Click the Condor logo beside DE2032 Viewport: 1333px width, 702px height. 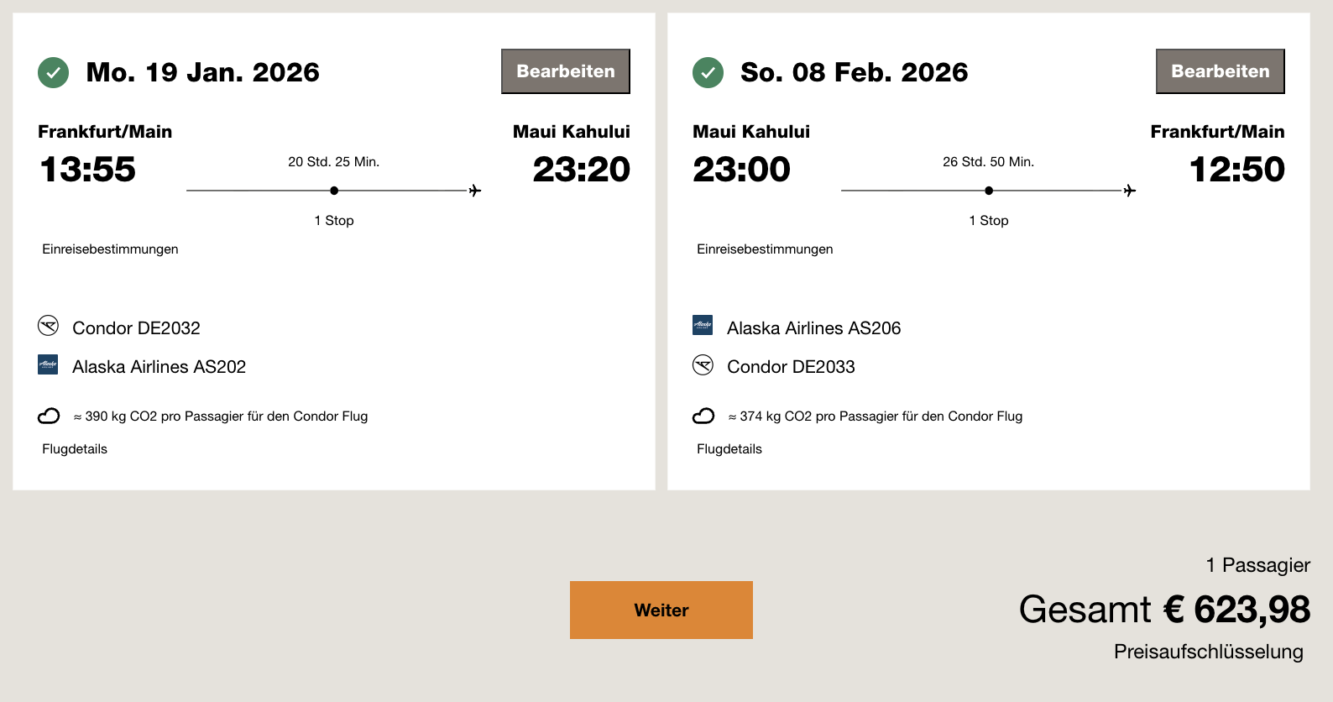coord(48,326)
